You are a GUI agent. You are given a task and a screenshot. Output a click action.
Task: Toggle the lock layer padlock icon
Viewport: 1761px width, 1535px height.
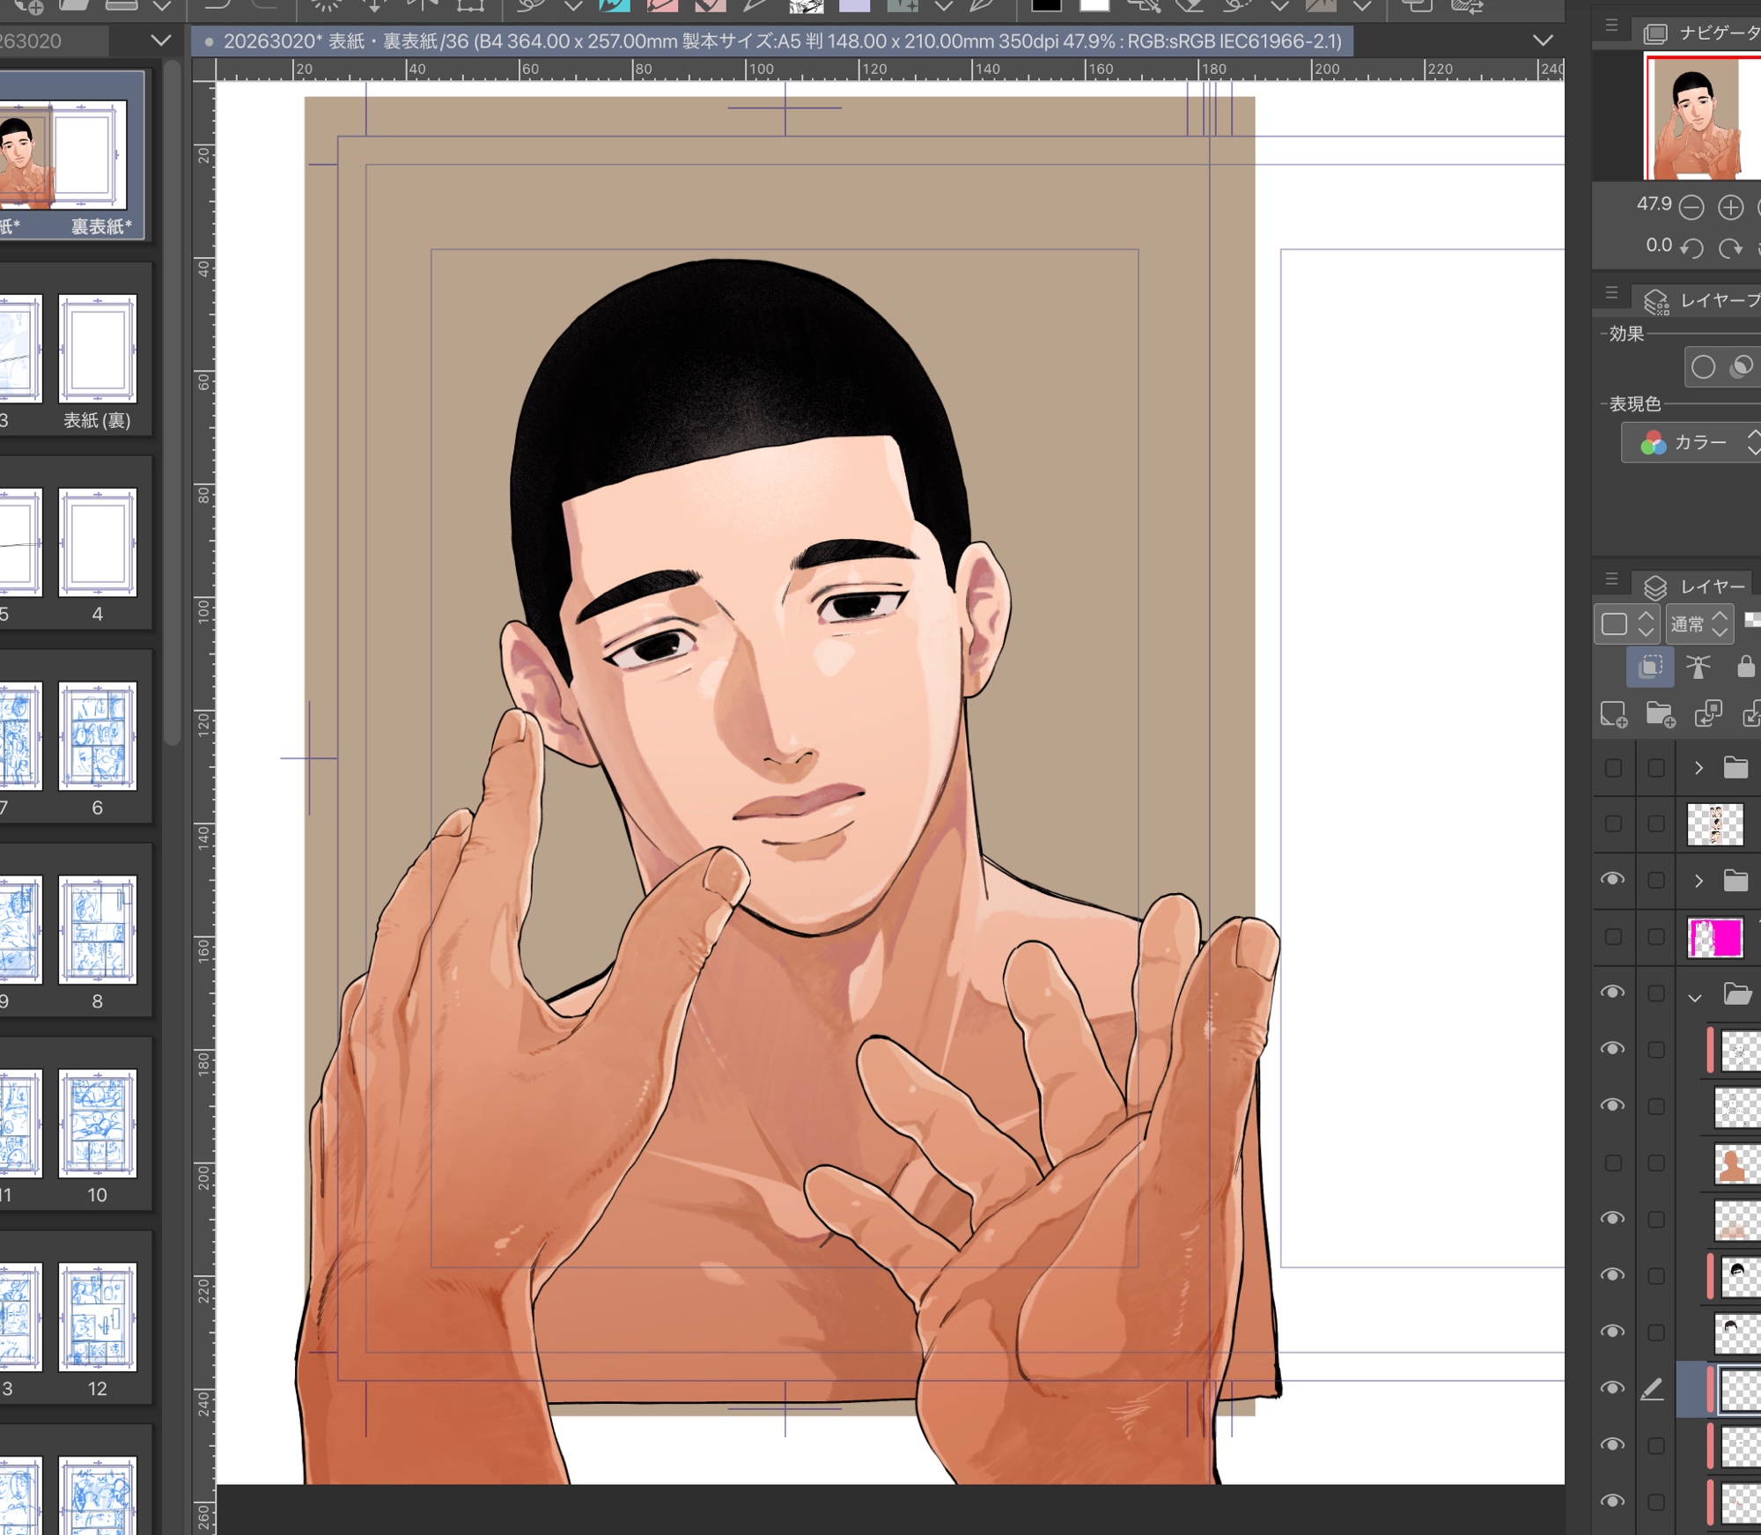click(x=1745, y=667)
